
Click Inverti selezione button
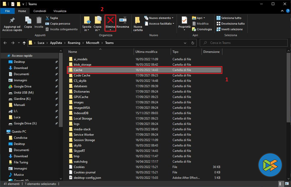point(229,29)
